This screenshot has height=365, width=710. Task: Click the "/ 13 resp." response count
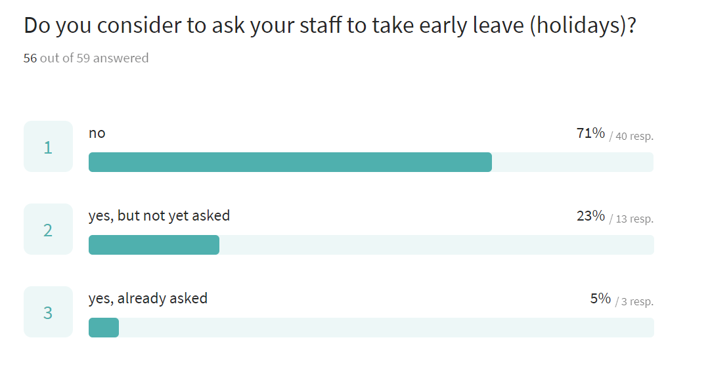pyautogui.click(x=631, y=219)
